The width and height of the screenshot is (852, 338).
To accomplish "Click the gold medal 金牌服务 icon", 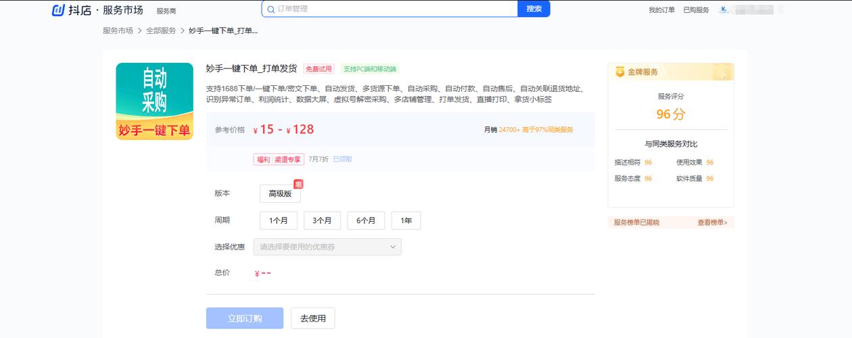I will click(620, 72).
